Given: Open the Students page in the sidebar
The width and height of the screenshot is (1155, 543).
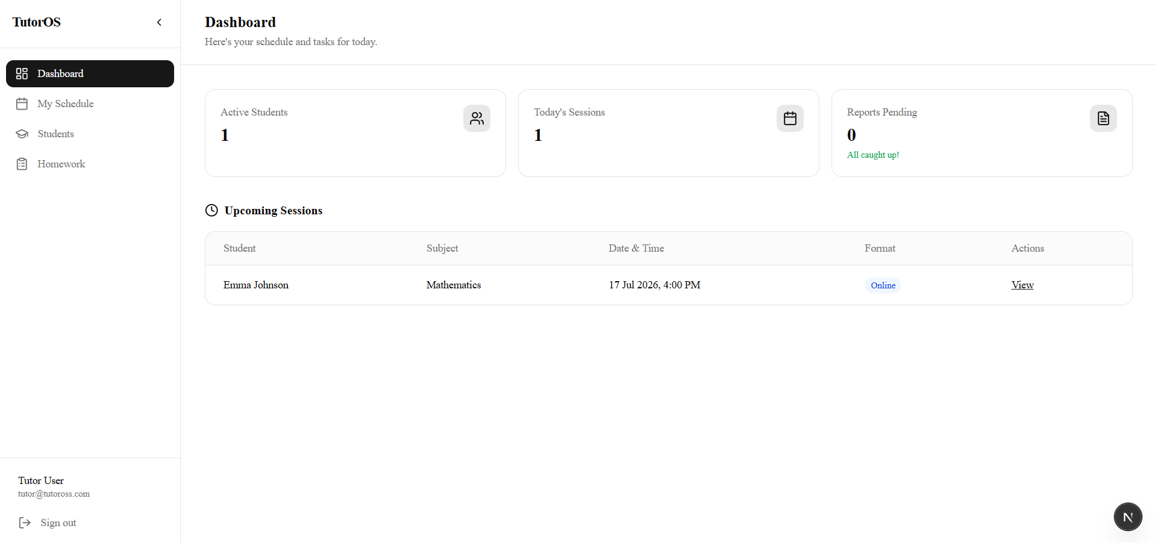Looking at the screenshot, I should click(90, 134).
